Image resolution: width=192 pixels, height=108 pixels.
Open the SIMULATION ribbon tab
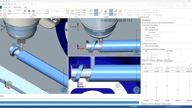point(7,7)
